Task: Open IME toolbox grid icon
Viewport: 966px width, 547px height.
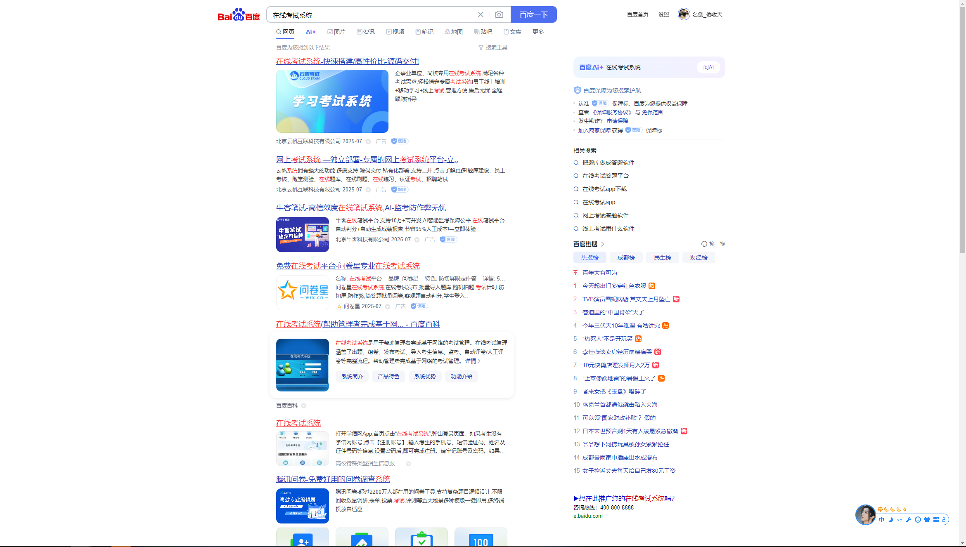Action: (x=936, y=520)
